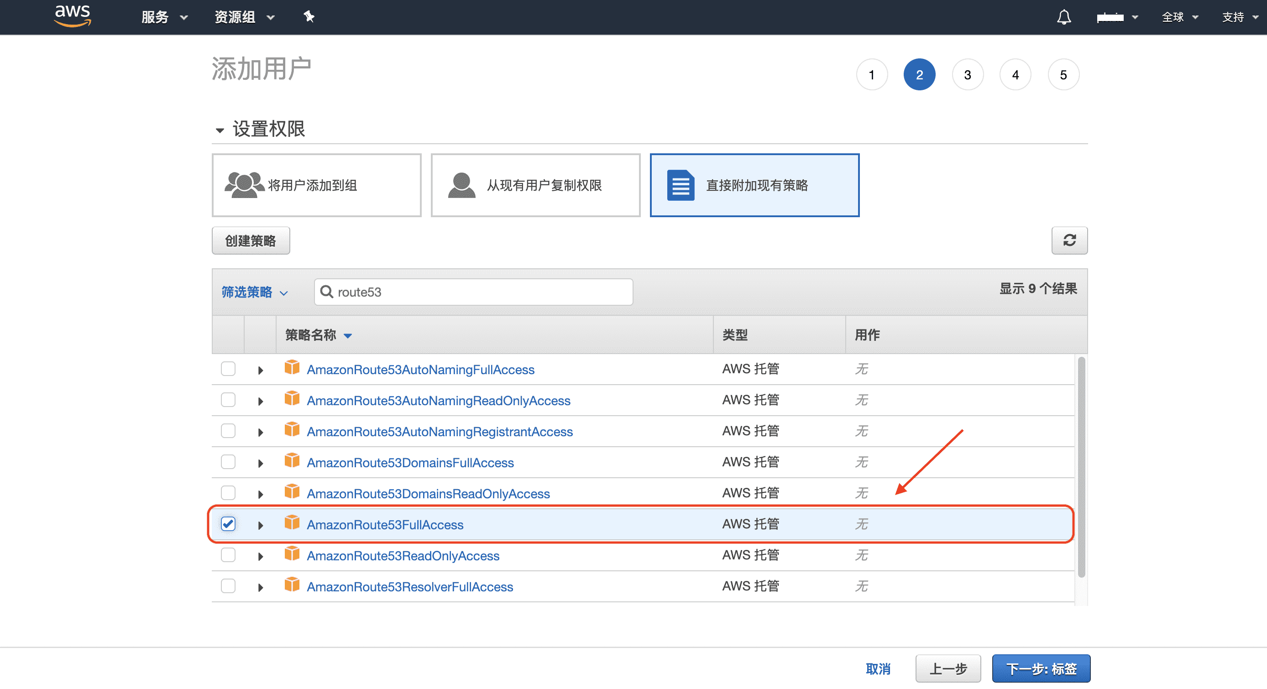This screenshot has height=689, width=1267.
Task: Click the 下一步: 标签 button
Action: point(1040,668)
